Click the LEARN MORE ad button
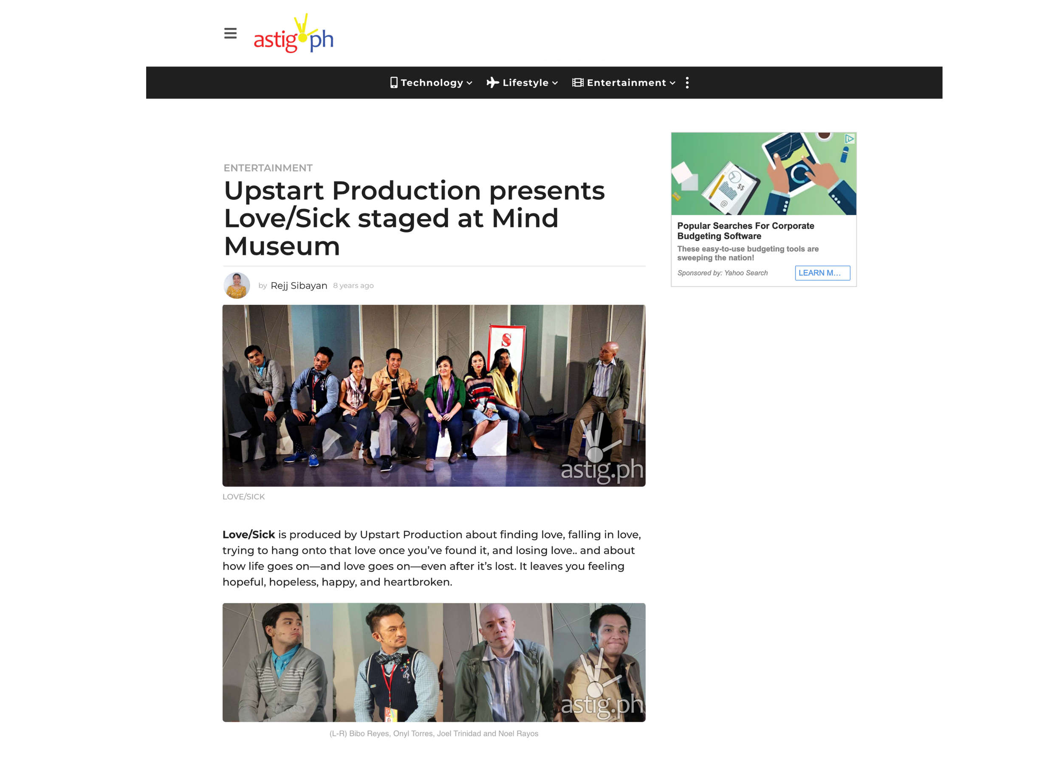The width and height of the screenshot is (1062, 758). tap(822, 272)
